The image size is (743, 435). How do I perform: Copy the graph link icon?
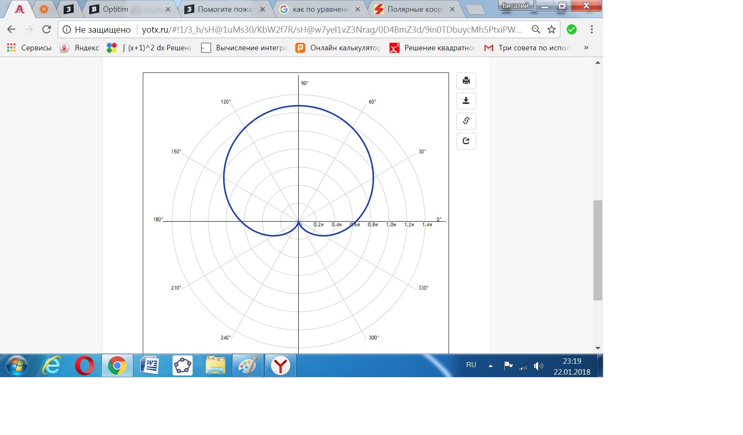(x=466, y=121)
